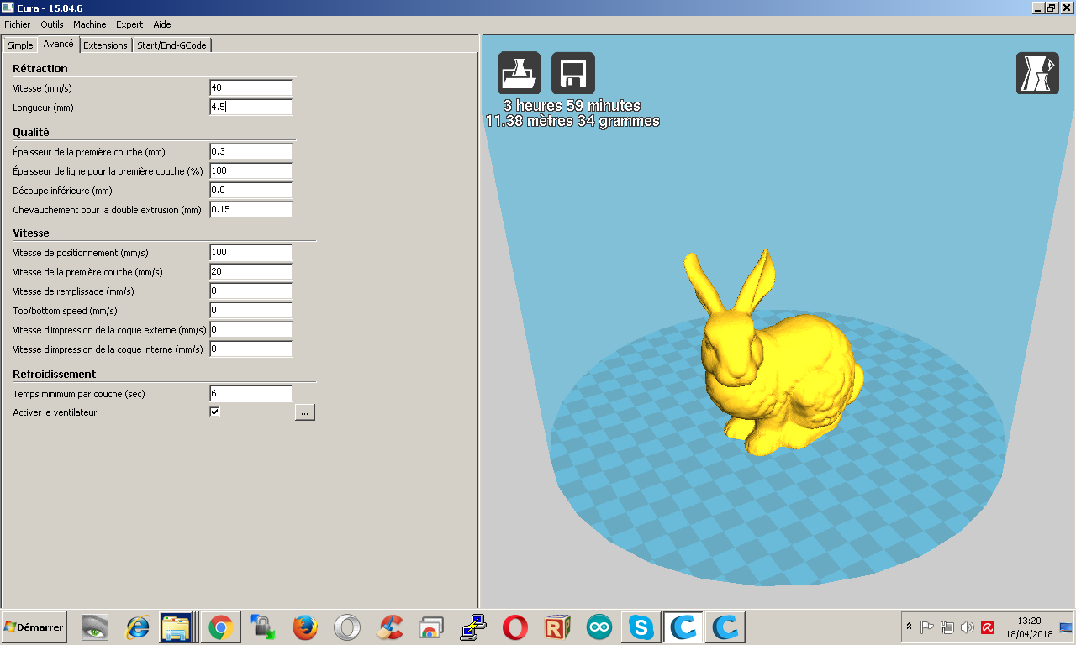Switch to the Simple tab

pos(20,45)
